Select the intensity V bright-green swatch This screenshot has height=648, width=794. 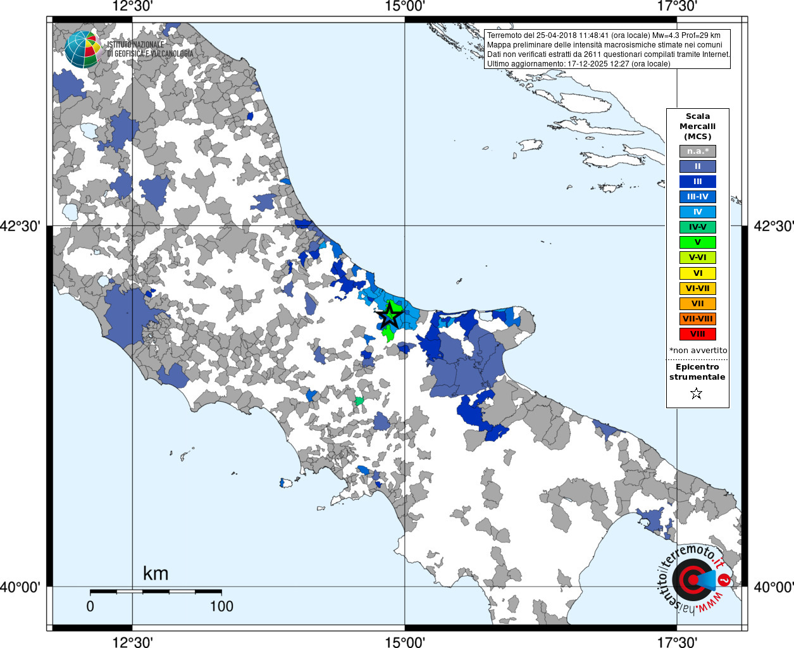pyautogui.click(x=698, y=242)
